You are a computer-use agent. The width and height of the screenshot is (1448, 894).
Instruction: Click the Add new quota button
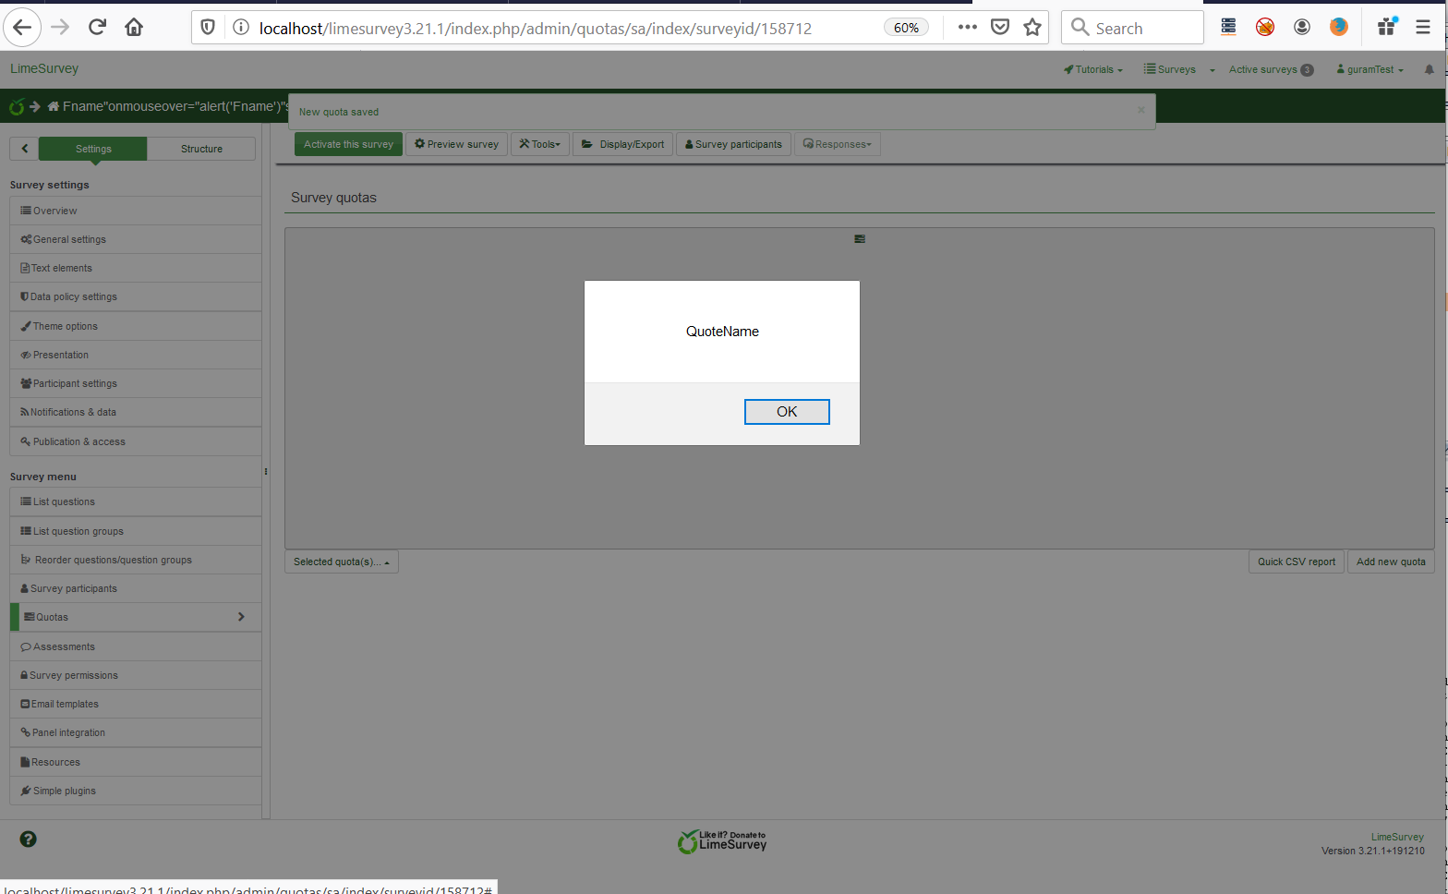(1391, 562)
